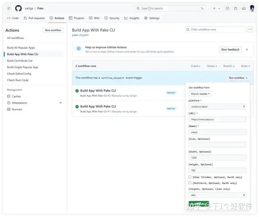Go to the GitHub home logo
259x217 pixels.
pos(18,8)
